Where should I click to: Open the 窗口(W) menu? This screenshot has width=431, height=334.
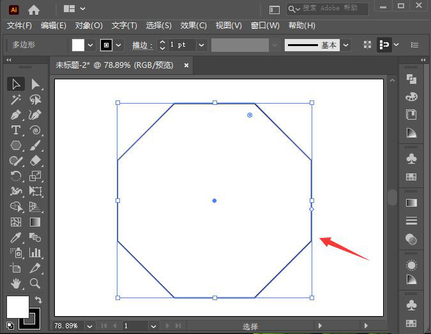click(265, 26)
